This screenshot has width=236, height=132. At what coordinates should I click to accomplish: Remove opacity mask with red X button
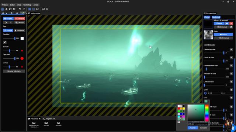pos(231,23)
